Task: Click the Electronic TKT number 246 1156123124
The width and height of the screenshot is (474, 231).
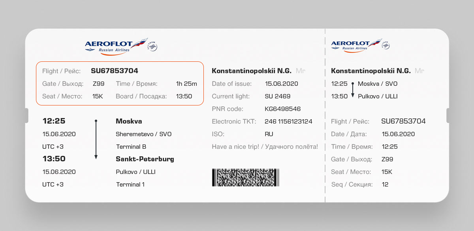Action: [288, 121]
